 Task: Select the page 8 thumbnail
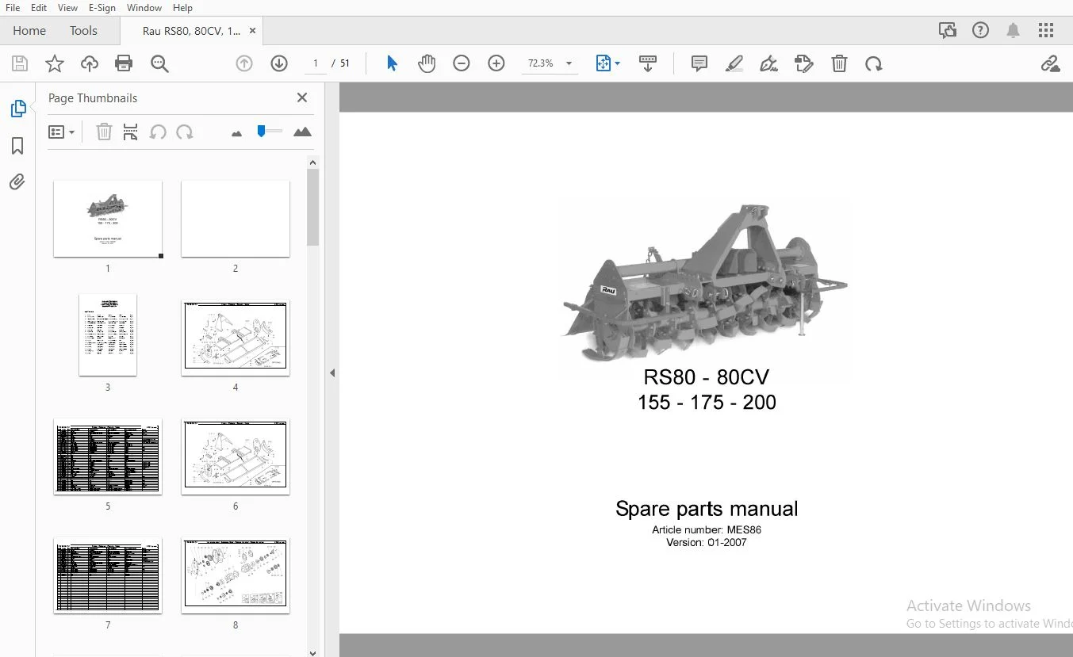[x=236, y=575]
